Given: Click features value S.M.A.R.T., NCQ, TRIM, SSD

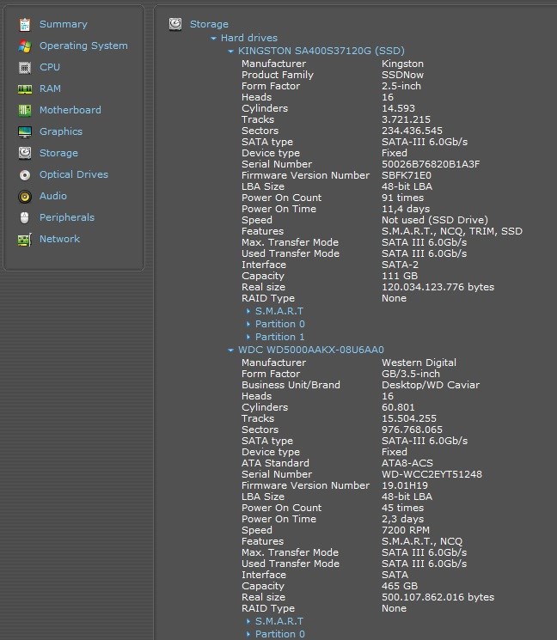Looking at the screenshot, I should pos(452,231).
